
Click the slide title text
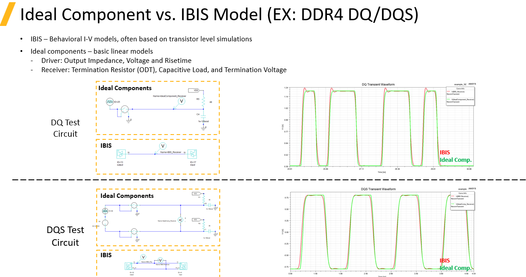[219, 15]
